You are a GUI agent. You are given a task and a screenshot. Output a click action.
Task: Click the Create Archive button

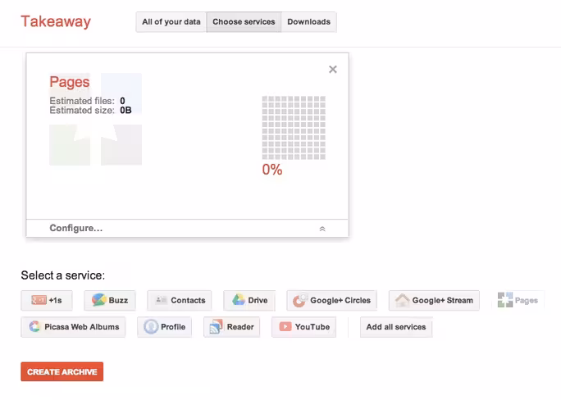coord(62,372)
